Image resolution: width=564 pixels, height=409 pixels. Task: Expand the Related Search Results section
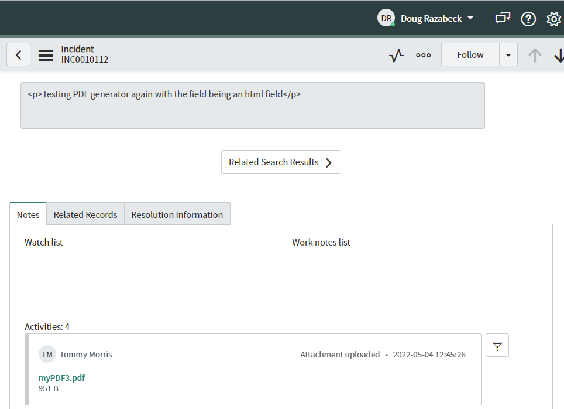pyautogui.click(x=281, y=162)
